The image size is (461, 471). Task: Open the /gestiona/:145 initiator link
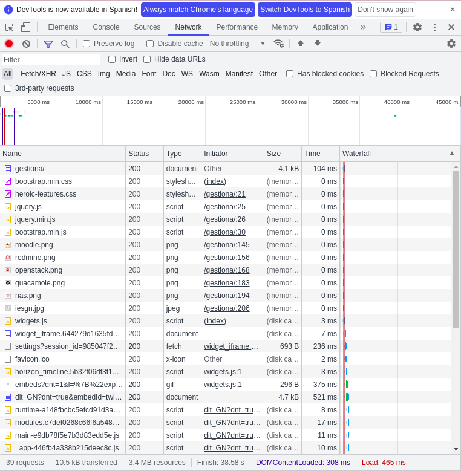tap(226, 245)
